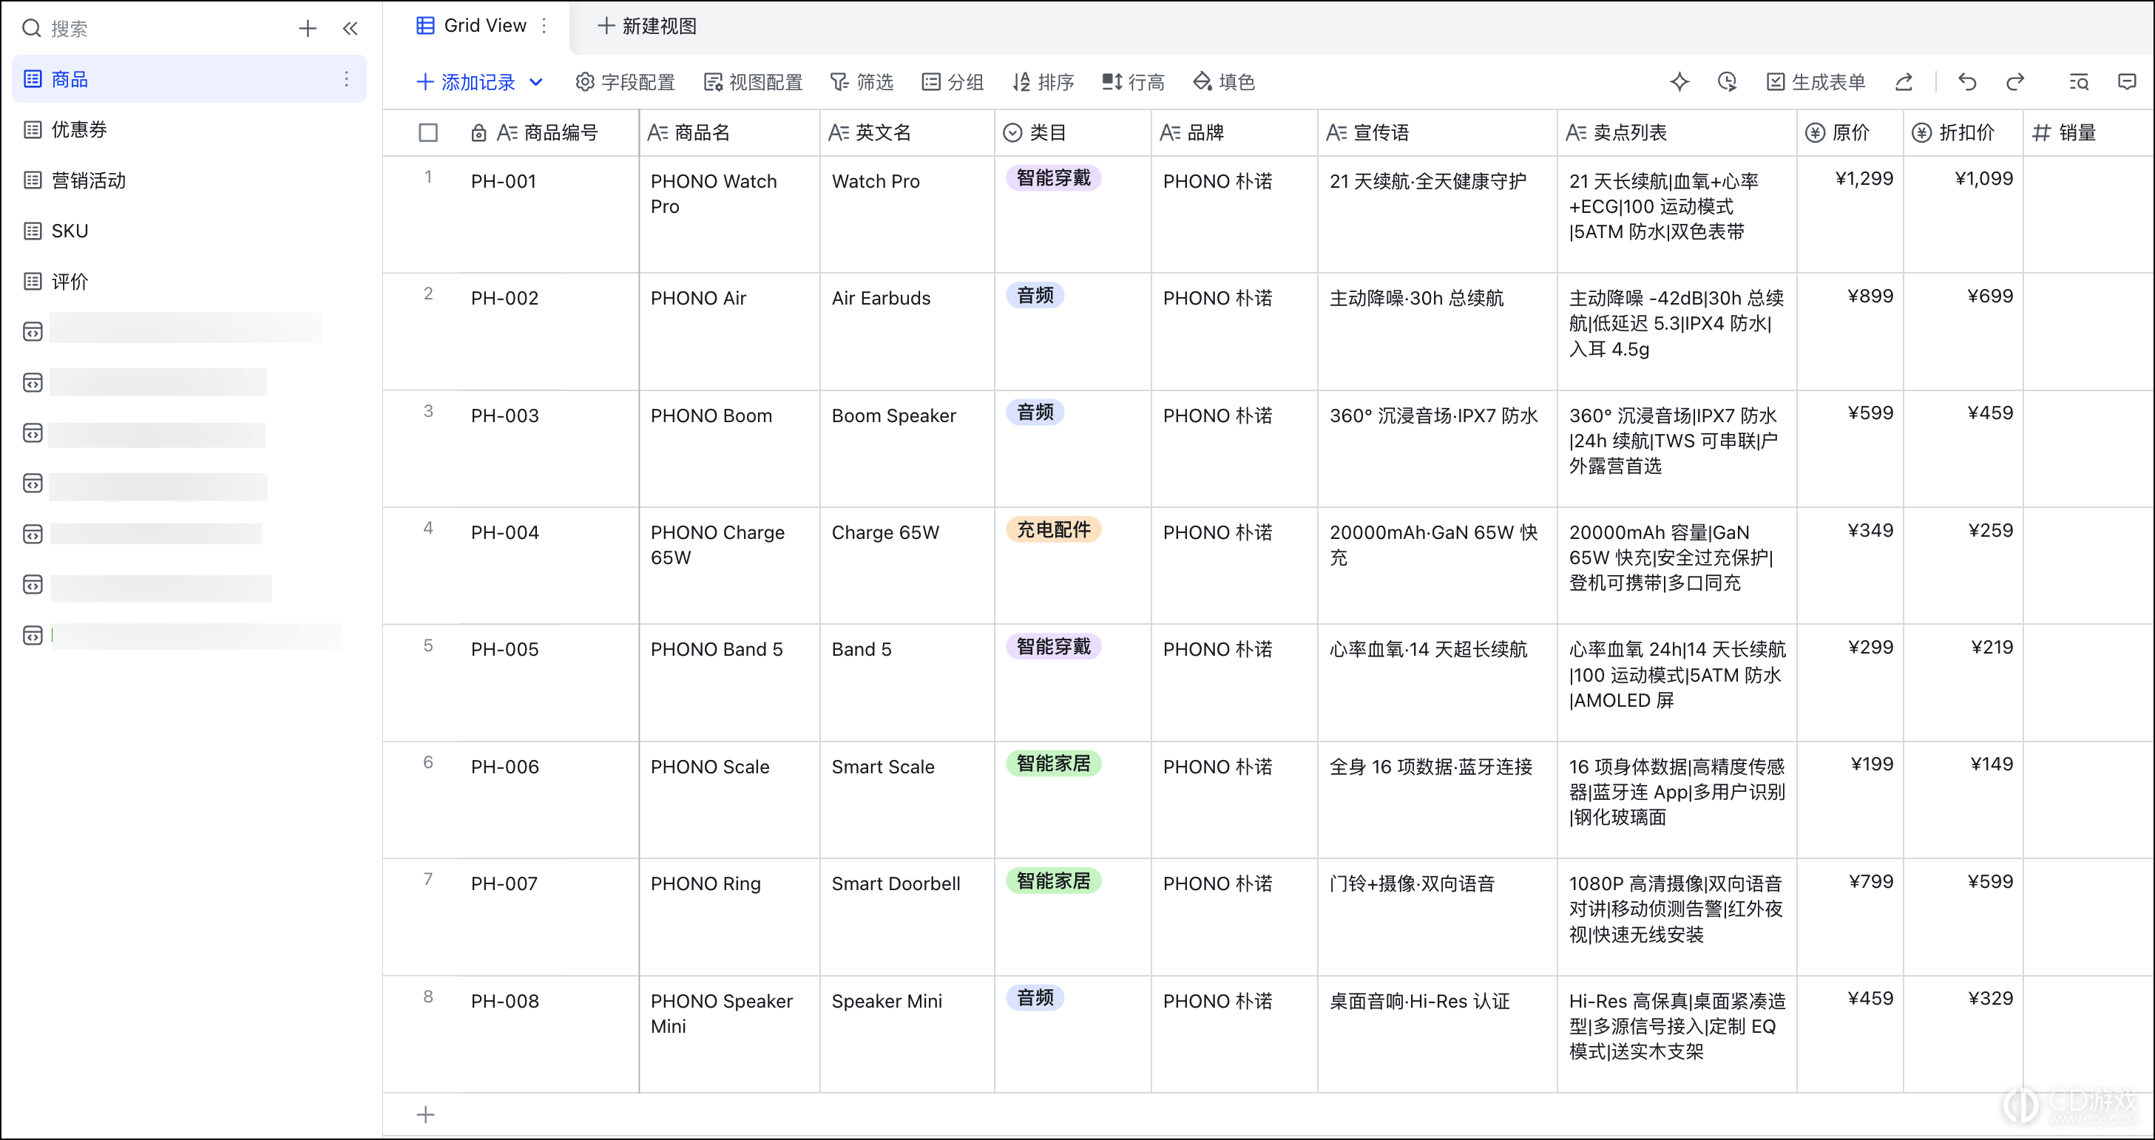The image size is (2155, 1140).
Task: Click the 商品名 column header
Action: tap(731, 133)
